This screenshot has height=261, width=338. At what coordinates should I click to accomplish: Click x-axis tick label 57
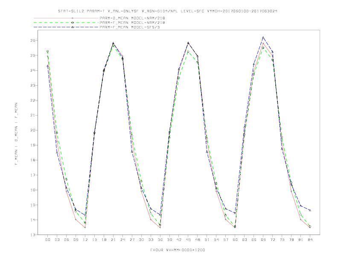(226, 240)
